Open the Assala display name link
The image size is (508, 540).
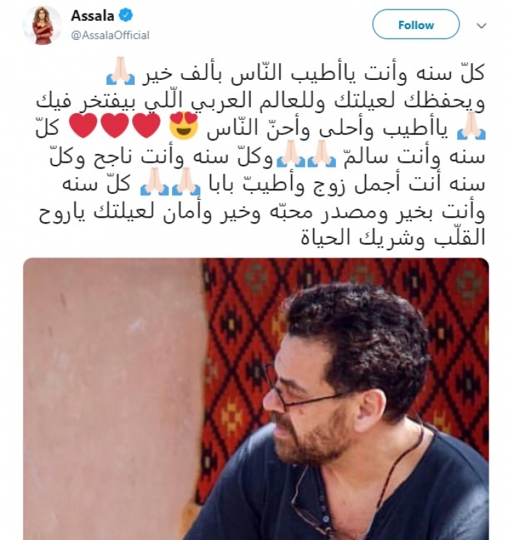pos(92,16)
